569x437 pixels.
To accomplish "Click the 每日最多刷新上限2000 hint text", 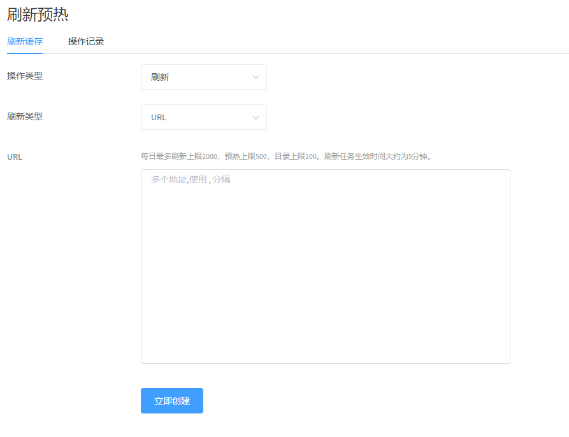I will [179, 156].
